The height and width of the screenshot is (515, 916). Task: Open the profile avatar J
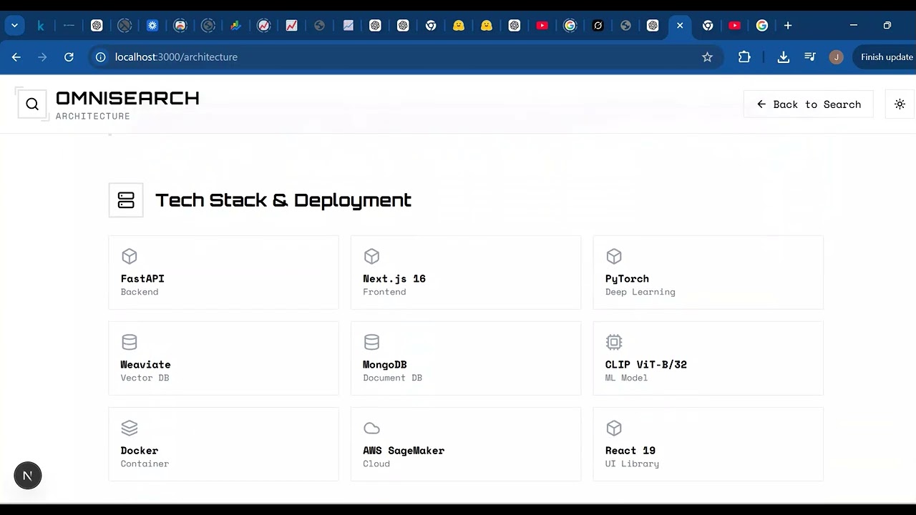836,57
